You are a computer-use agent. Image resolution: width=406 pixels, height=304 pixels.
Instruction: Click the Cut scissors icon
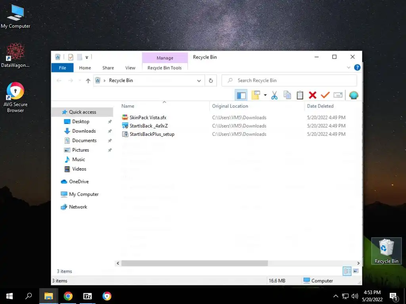[274, 95]
